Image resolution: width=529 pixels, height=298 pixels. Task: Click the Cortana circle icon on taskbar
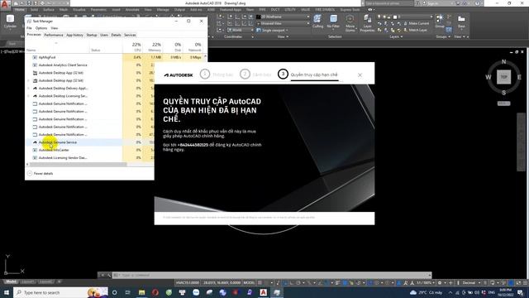[114, 292]
